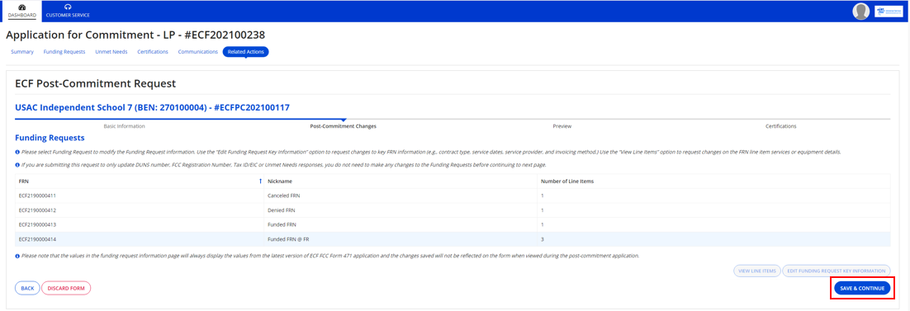Select row ECF2190000414

tap(453, 239)
